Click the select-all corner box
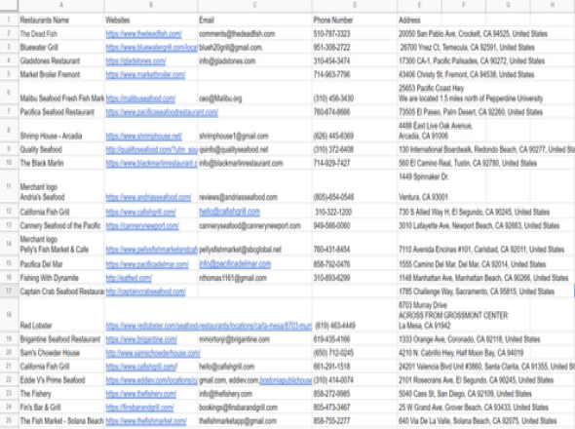Viewport: 575px width, 429px height. pos(9,5)
